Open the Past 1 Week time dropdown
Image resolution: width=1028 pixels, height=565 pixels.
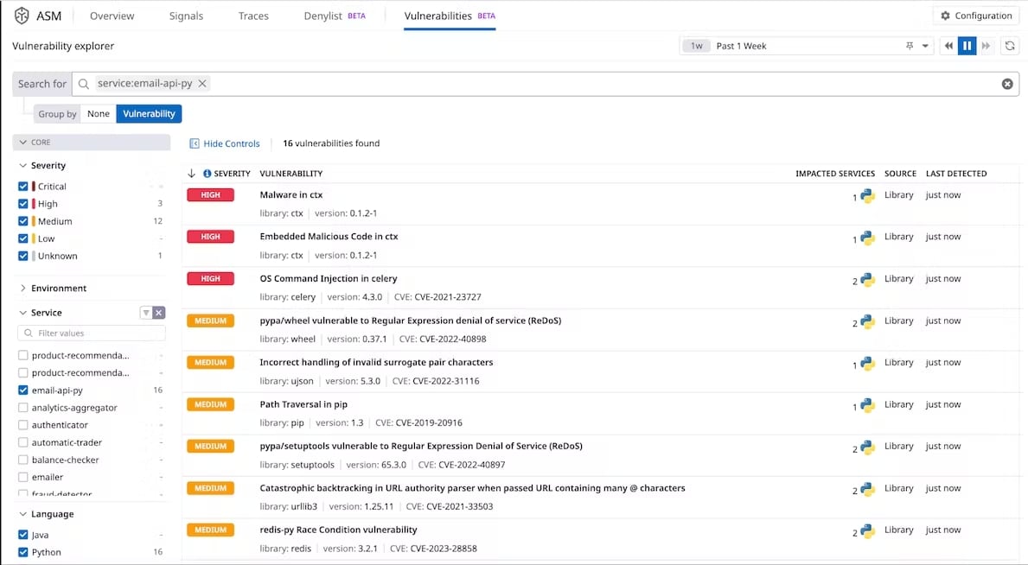pyautogui.click(x=925, y=46)
